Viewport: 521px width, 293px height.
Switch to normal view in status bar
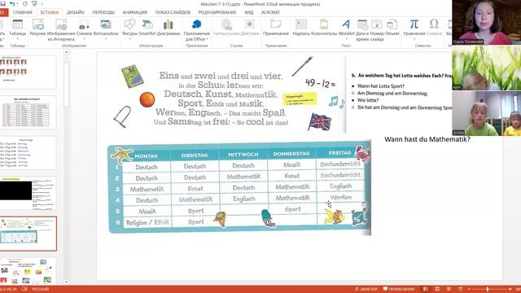425,289
